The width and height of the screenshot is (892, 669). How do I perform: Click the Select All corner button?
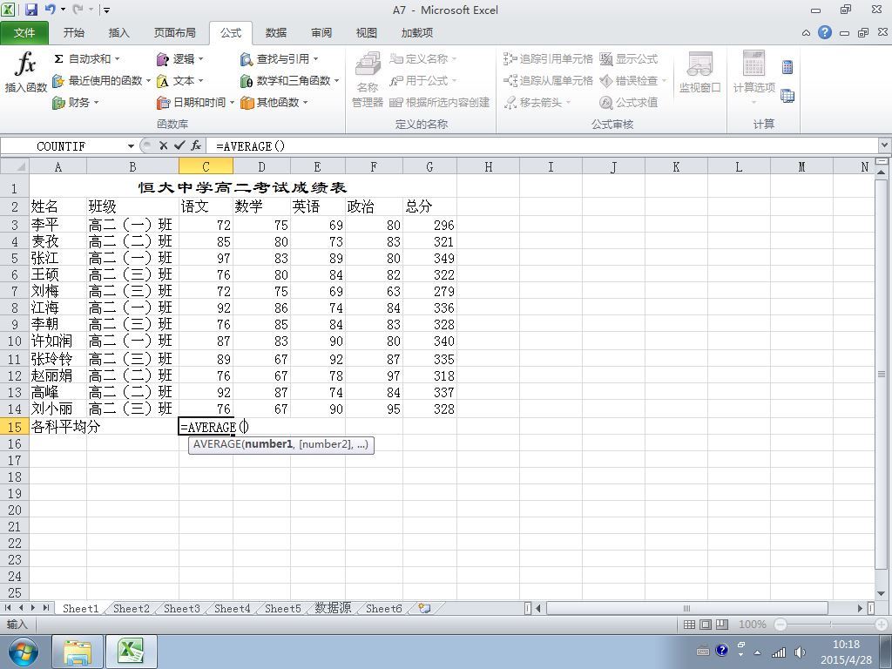(x=14, y=166)
